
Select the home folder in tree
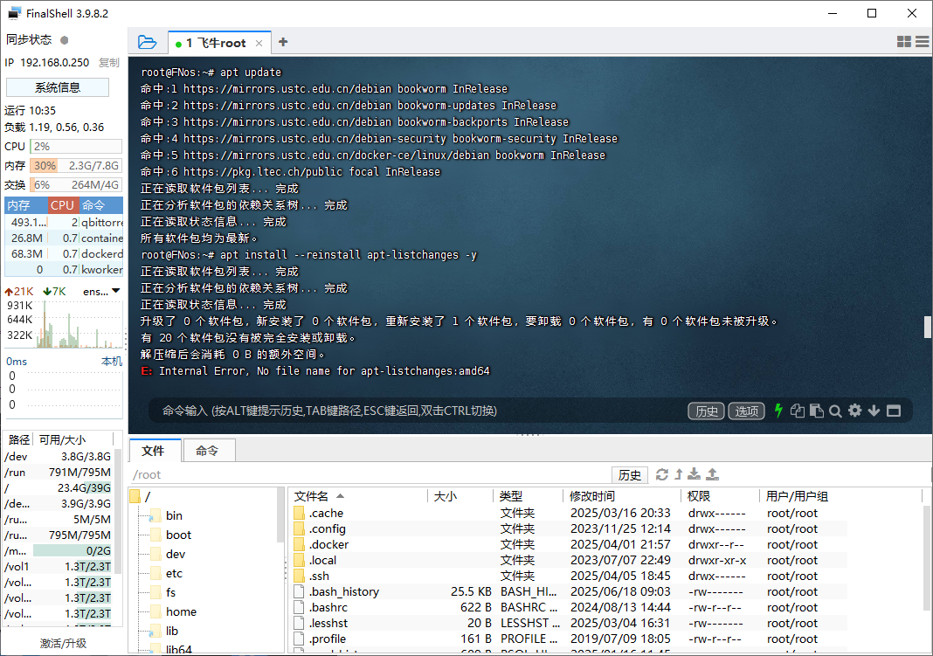pyautogui.click(x=174, y=611)
